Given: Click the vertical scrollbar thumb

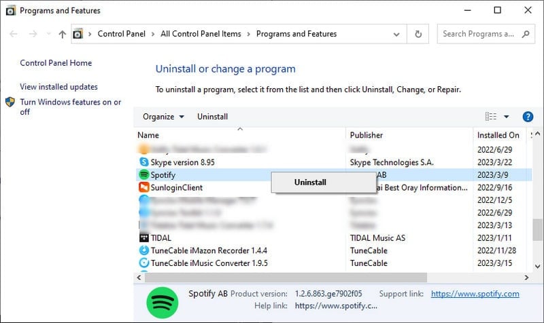Looking at the screenshot, I should (x=537, y=229).
